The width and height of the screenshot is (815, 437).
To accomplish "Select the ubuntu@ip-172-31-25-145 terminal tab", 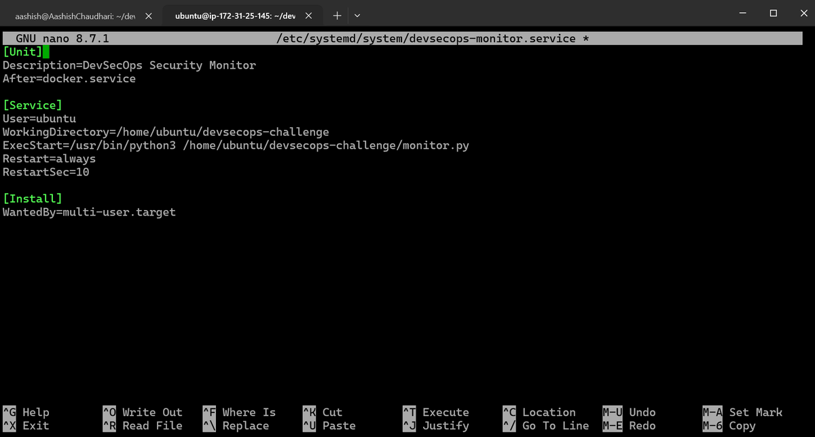I will coord(235,15).
